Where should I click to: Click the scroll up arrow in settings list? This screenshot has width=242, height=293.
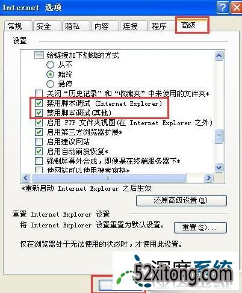point(219,55)
